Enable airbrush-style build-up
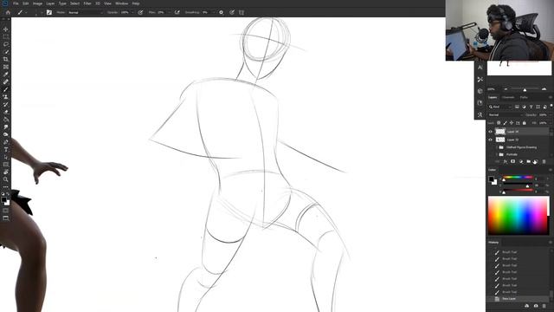The image size is (554, 312). (x=177, y=12)
